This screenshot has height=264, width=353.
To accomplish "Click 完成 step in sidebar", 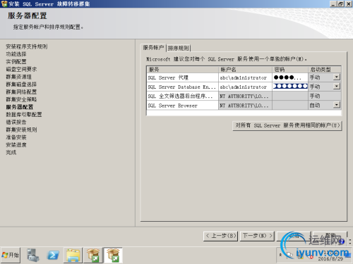I will coord(11,153).
